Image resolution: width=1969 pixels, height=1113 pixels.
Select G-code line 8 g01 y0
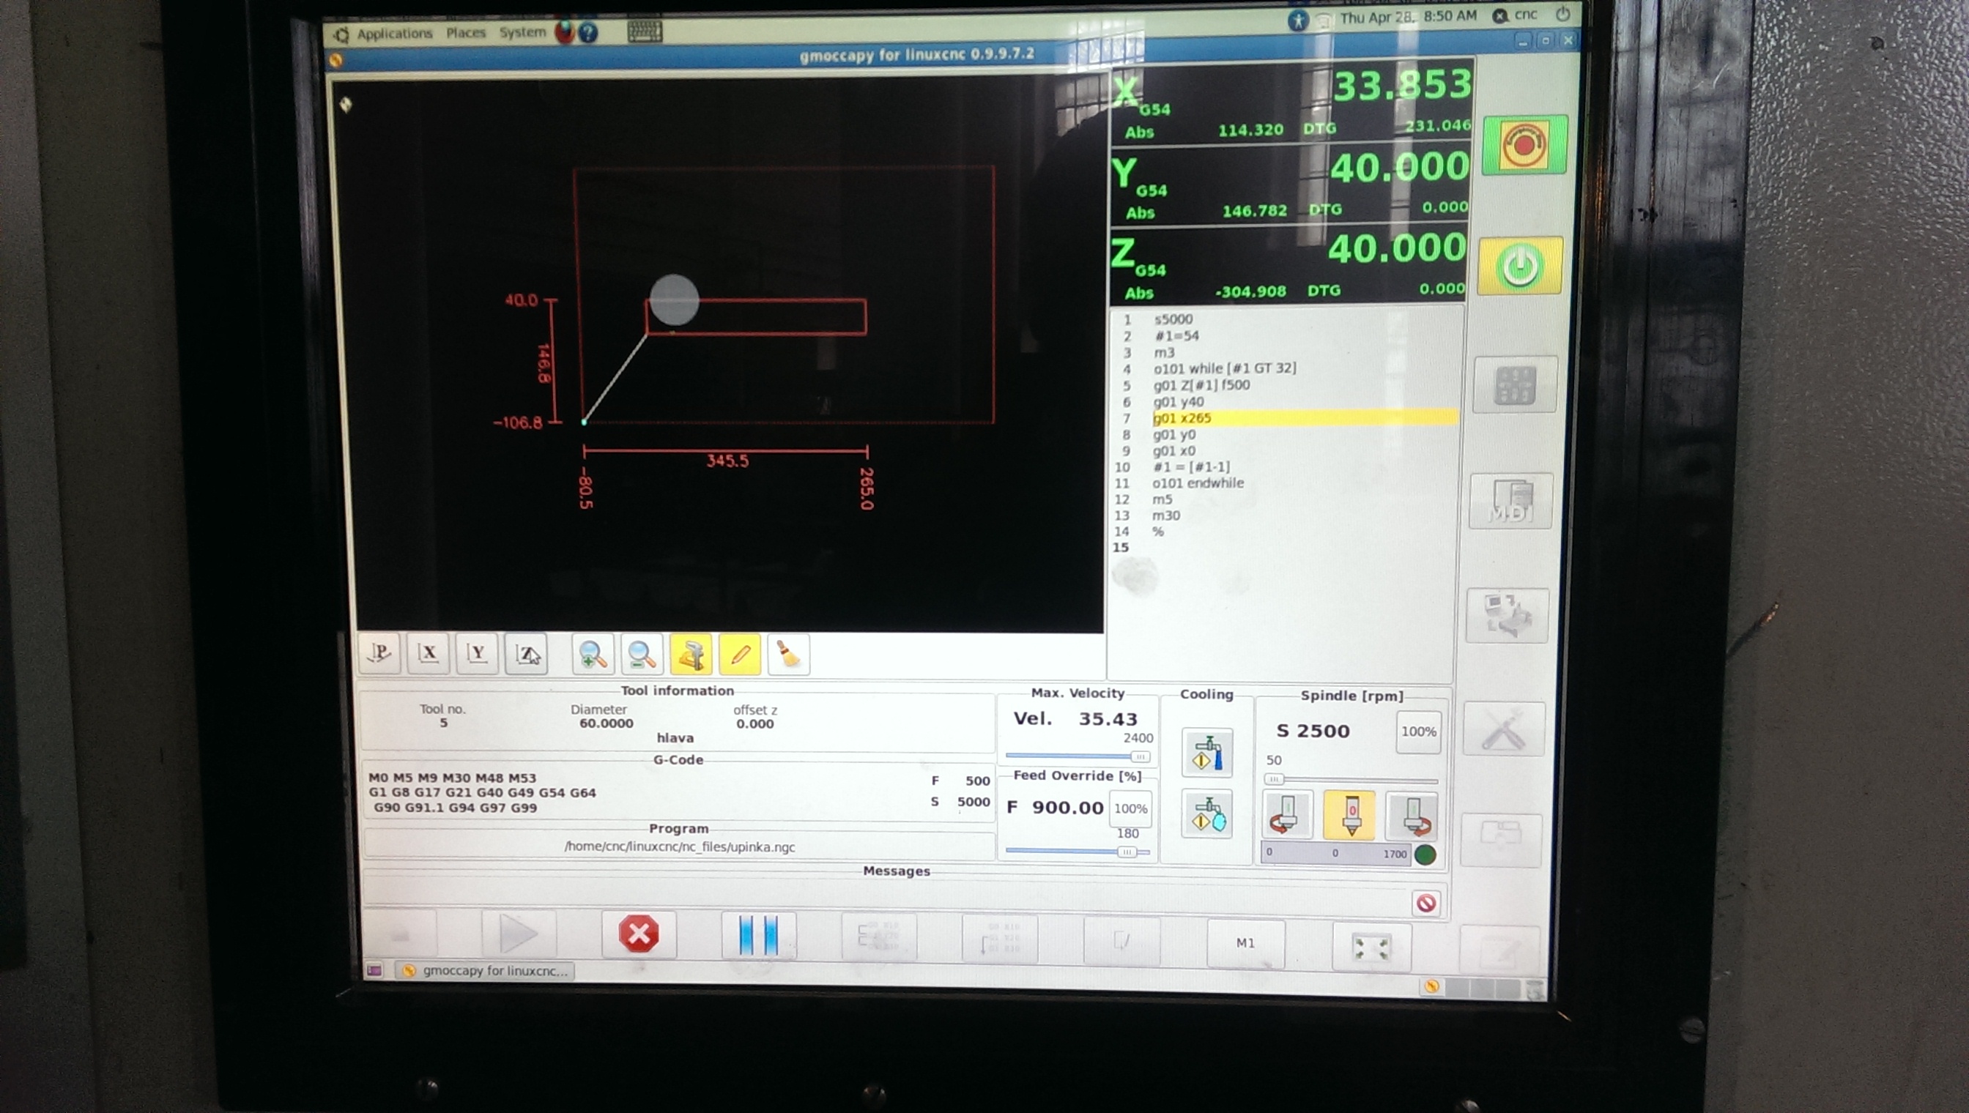click(x=1174, y=434)
